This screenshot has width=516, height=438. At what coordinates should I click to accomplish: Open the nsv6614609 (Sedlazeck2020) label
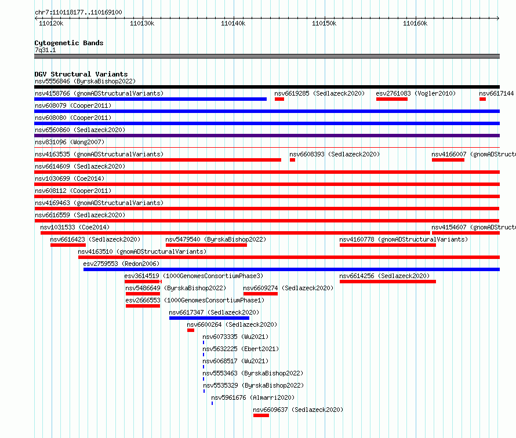click(80, 166)
